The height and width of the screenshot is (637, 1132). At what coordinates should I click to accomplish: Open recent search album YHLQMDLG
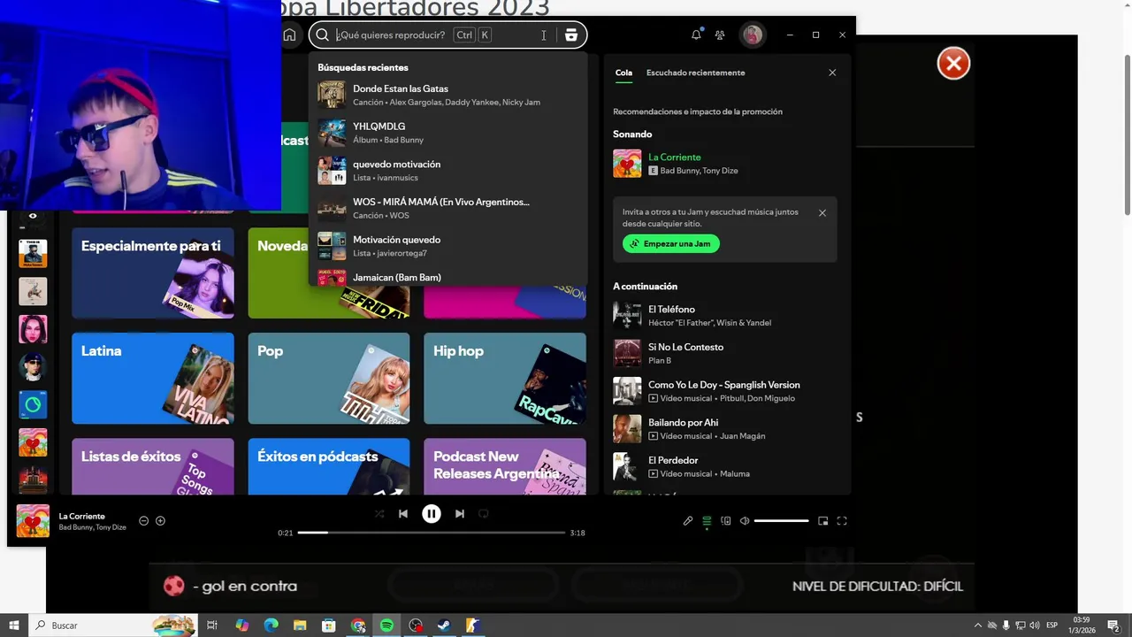click(x=447, y=133)
